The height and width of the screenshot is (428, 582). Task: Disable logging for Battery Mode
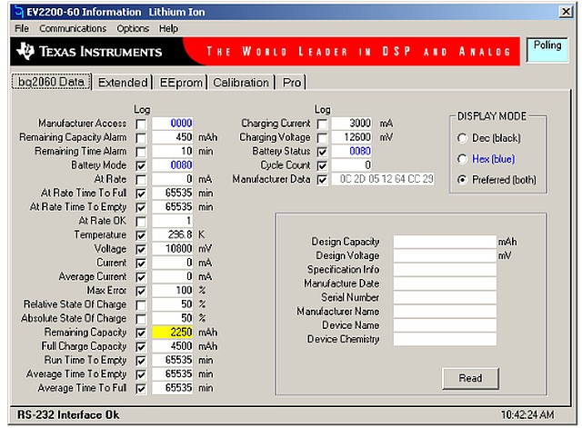141,165
